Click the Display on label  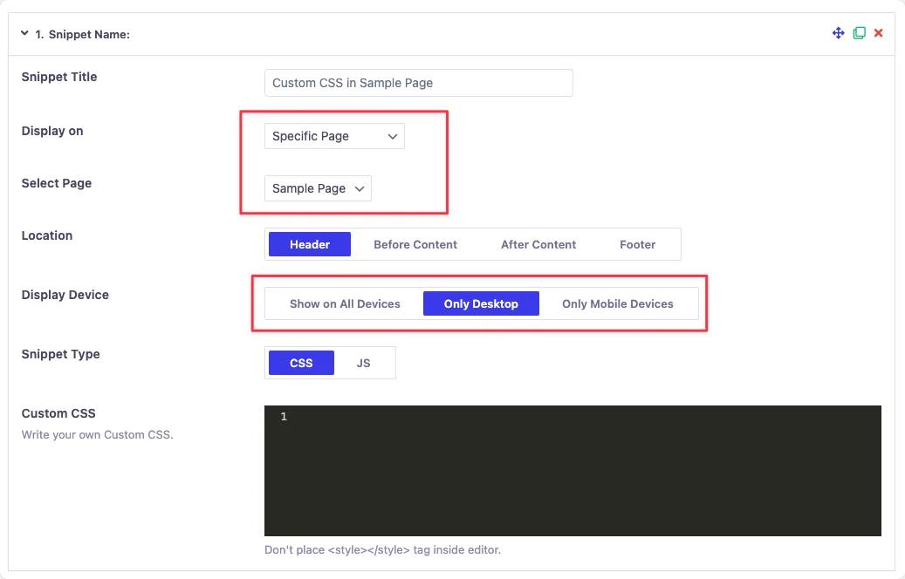click(x=52, y=131)
